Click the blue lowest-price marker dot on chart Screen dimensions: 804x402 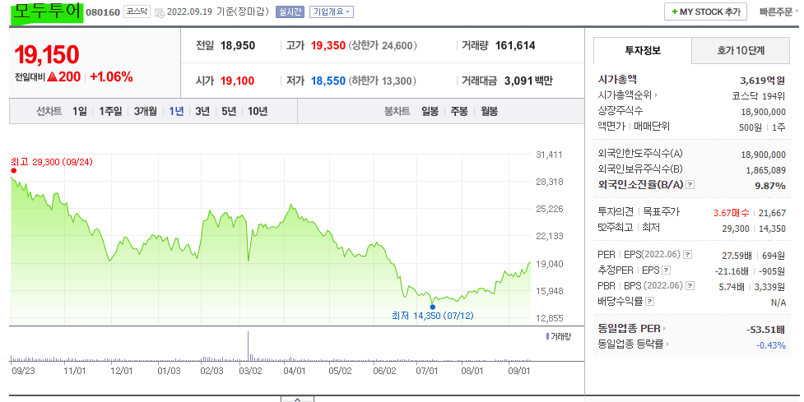tap(432, 307)
